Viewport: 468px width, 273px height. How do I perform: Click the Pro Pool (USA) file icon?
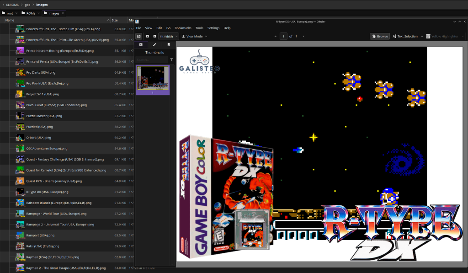[20, 83]
